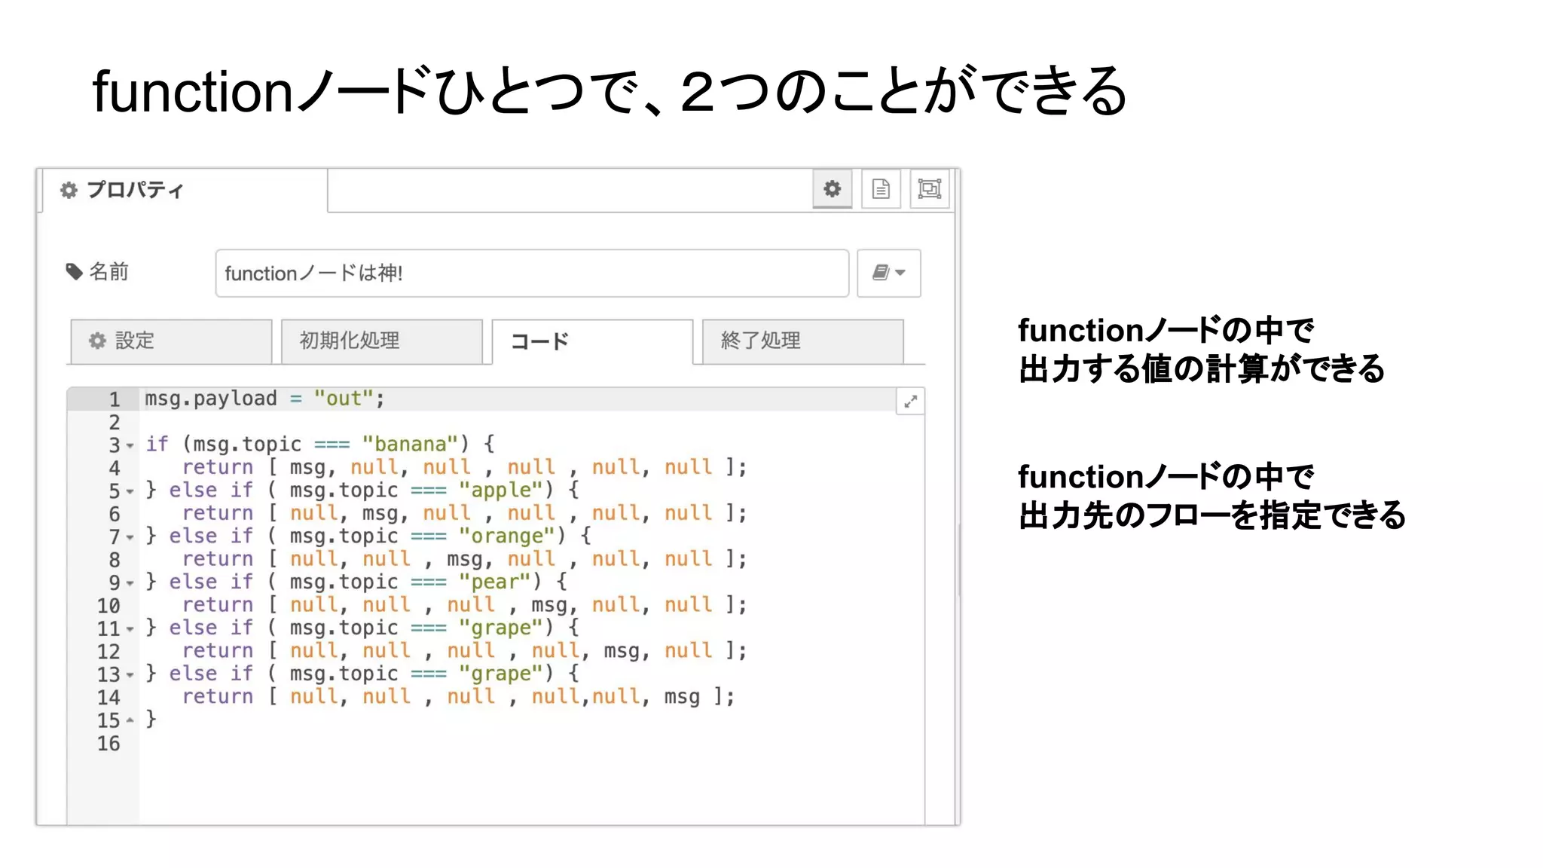Toggle fold end marker at line 15
Viewport: 1543px width, 868px height.
point(130,720)
